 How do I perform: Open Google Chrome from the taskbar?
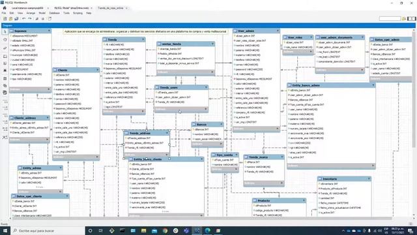click(x=165, y=230)
